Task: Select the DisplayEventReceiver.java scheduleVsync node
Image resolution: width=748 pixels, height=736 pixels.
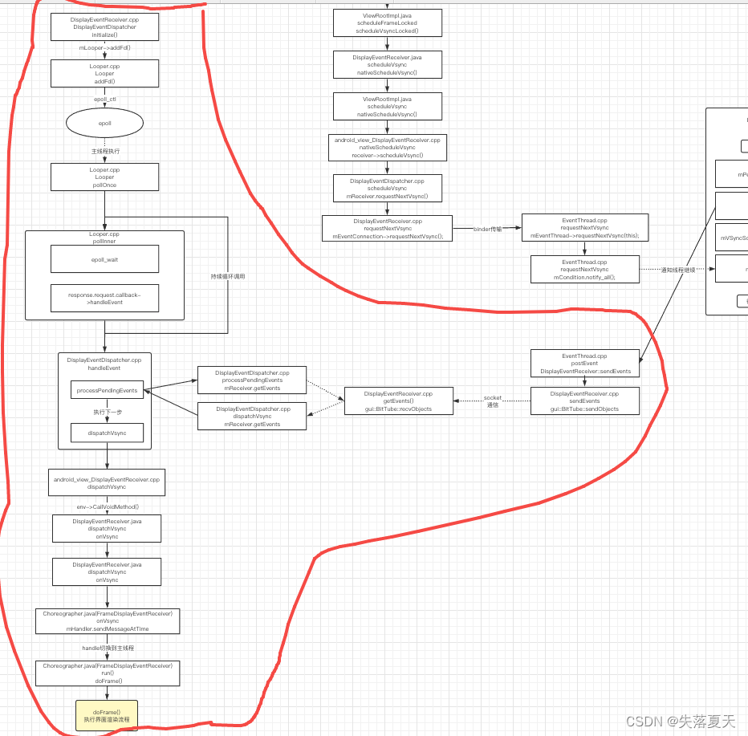Action: coord(387,65)
